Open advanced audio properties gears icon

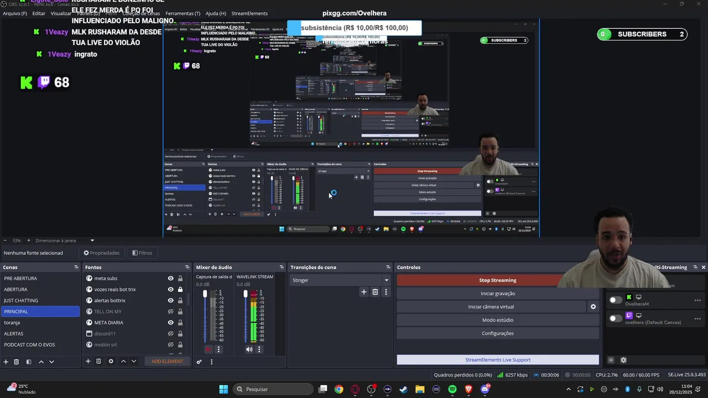pos(199,362)
